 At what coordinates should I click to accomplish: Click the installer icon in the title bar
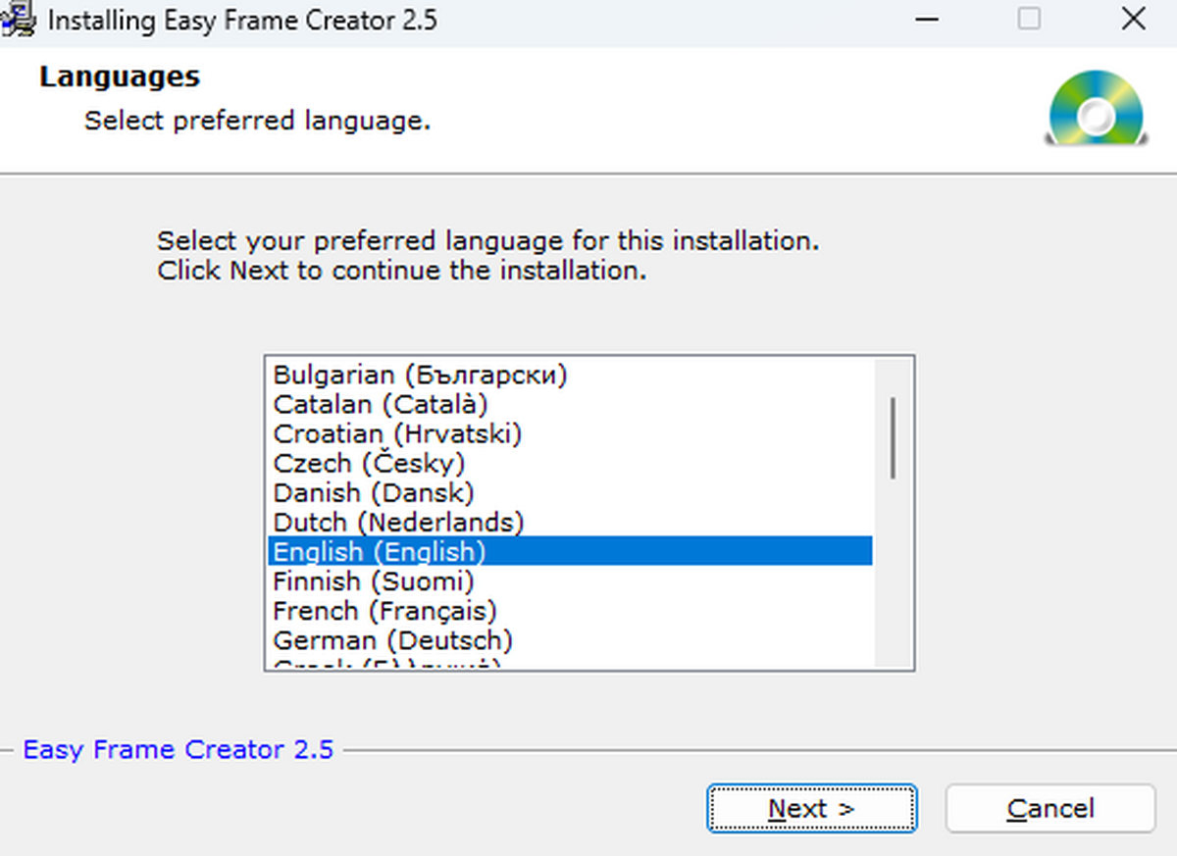pos(18,20)
